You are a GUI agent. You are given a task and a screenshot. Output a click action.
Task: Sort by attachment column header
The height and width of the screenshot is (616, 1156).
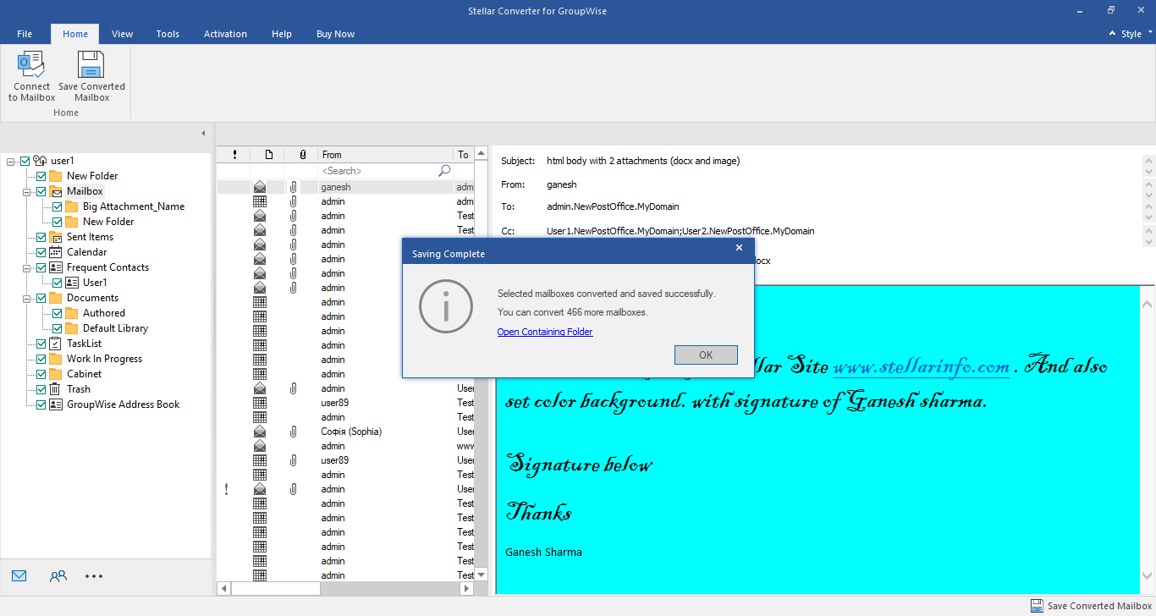(302, 155)
